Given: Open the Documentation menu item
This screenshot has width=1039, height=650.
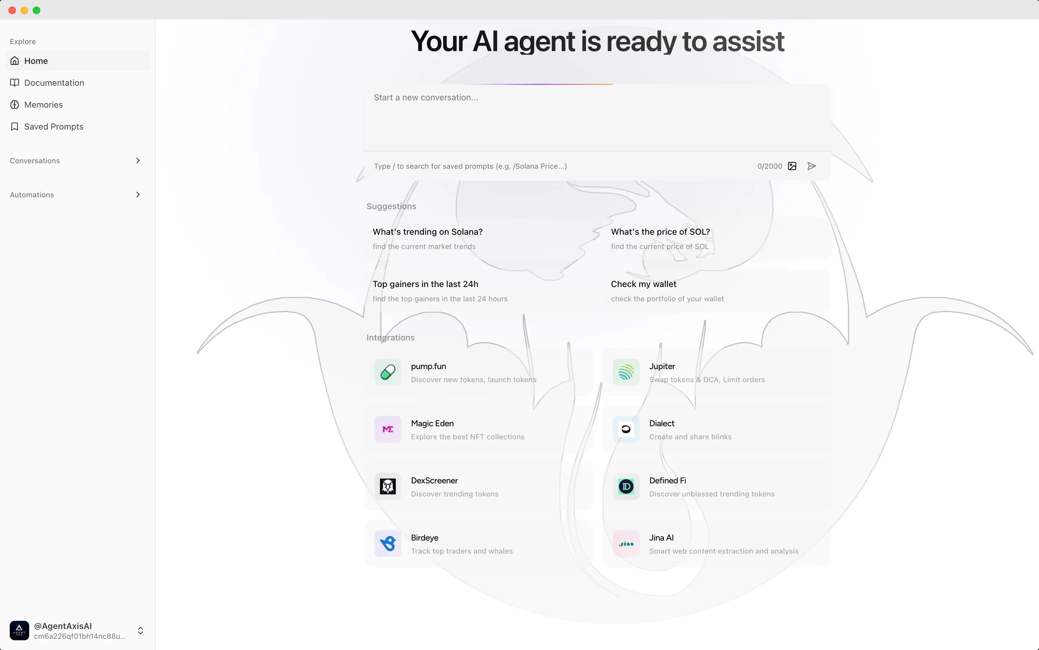Looking at the screenshot, I should coord(54,82).
